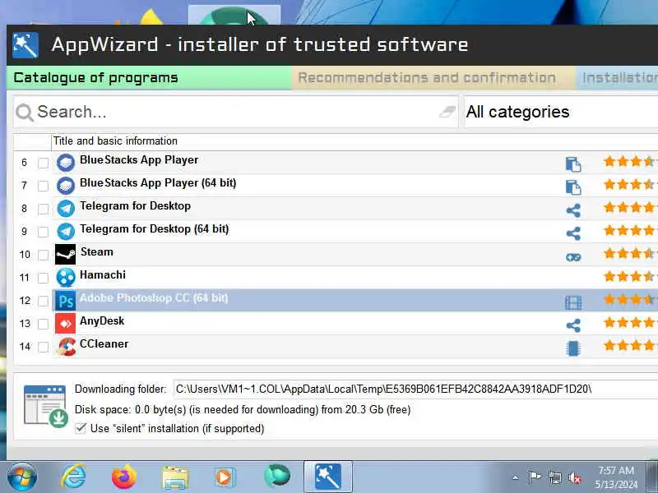The image size is (658, 493).
Task: Switch to Catalogue of programs tab
Action: point(149,77)
